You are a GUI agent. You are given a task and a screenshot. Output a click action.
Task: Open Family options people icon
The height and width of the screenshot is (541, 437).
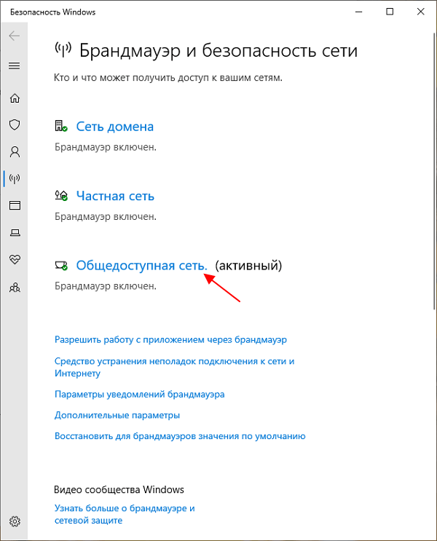coord(15,287)
